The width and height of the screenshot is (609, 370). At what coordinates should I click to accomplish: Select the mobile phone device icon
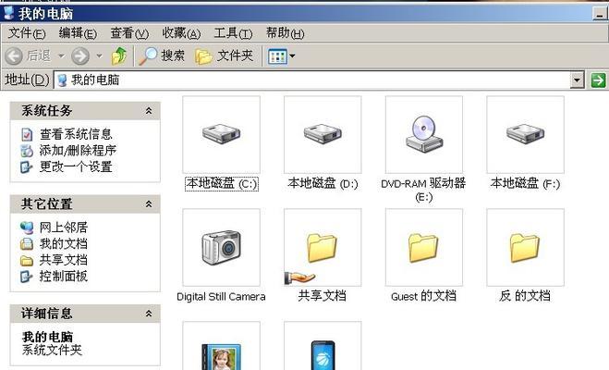(323, 346)
